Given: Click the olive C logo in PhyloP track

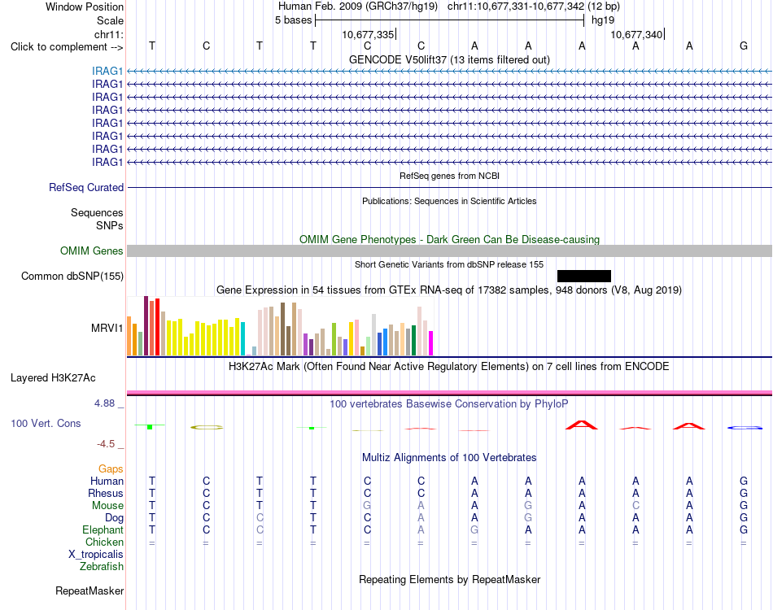Looking at the screenshot, I should click(207, 427).
